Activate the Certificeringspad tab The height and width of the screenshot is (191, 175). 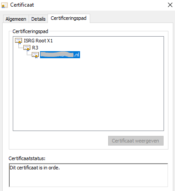[x=69, y=18]
